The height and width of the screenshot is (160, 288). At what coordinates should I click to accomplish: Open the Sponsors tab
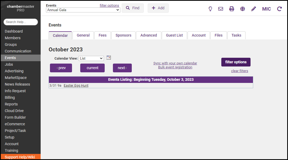123,35
